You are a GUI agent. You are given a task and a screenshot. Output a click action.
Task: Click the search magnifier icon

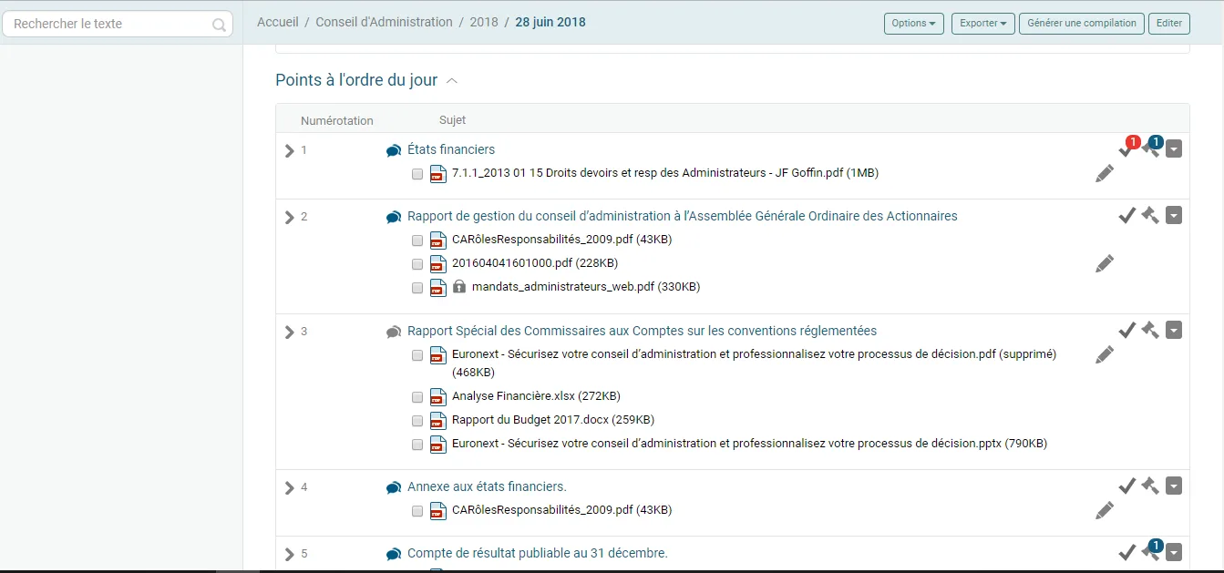(x=219, y=25)
